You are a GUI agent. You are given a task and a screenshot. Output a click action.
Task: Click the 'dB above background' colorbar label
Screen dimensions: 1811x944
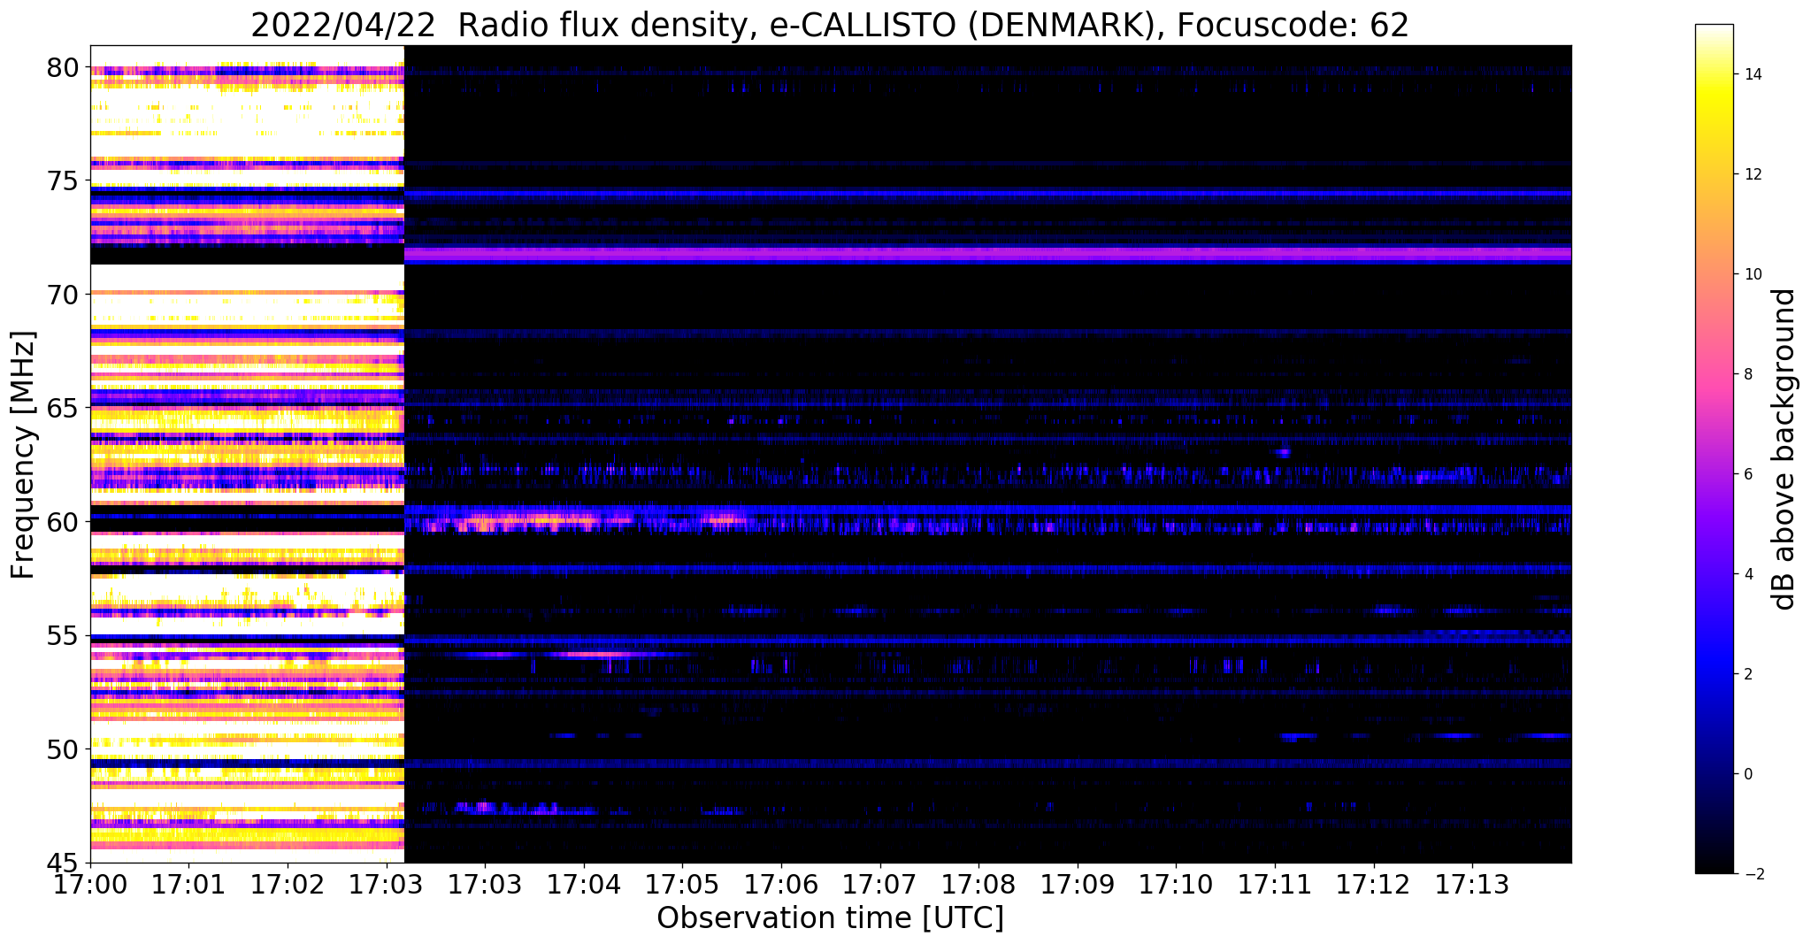pyautogui.click(x=1784, y=449)
